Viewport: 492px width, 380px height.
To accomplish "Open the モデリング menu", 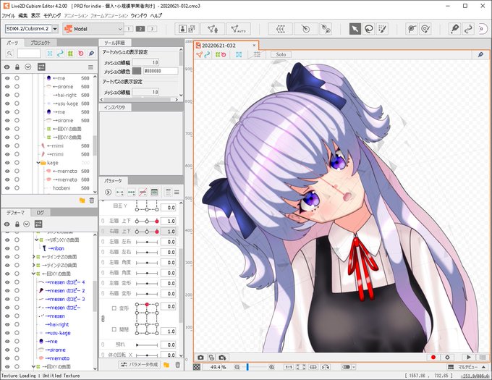I will pos(52,15).
